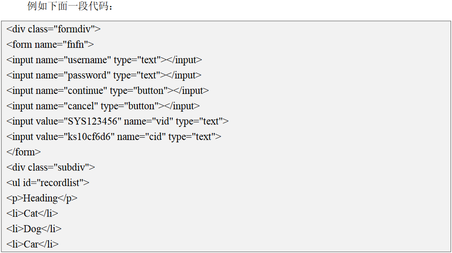Click the Cat list item line
Screen dimensions: 452x253
pos(33,214)
